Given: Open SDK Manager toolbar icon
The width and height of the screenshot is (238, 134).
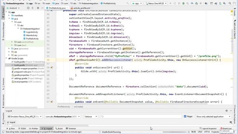Looking at the screenshot, I should 224,3.
